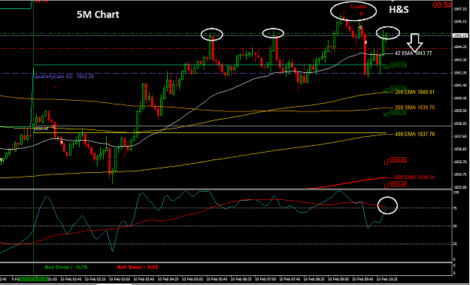The height and width of the screenshot is (285, 470).
Task: Click the 600 EMA 1834.54 label
Action: click(414, 177)
